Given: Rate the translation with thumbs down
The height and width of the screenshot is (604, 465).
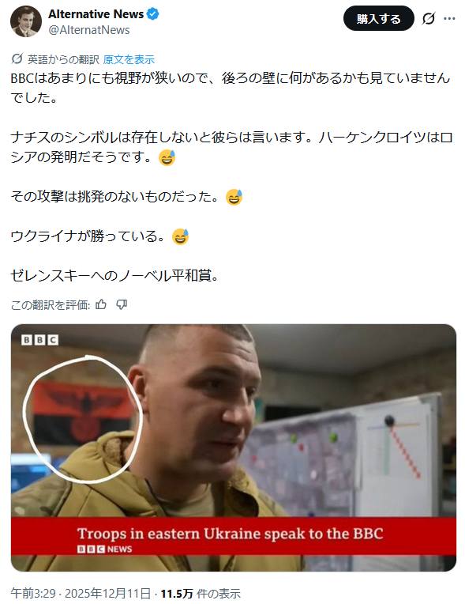Looking at the screenshot, I should point(122,304).
